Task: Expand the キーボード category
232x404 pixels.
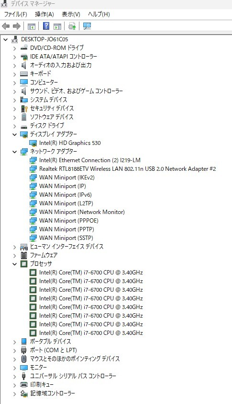Action: point(15,74)
